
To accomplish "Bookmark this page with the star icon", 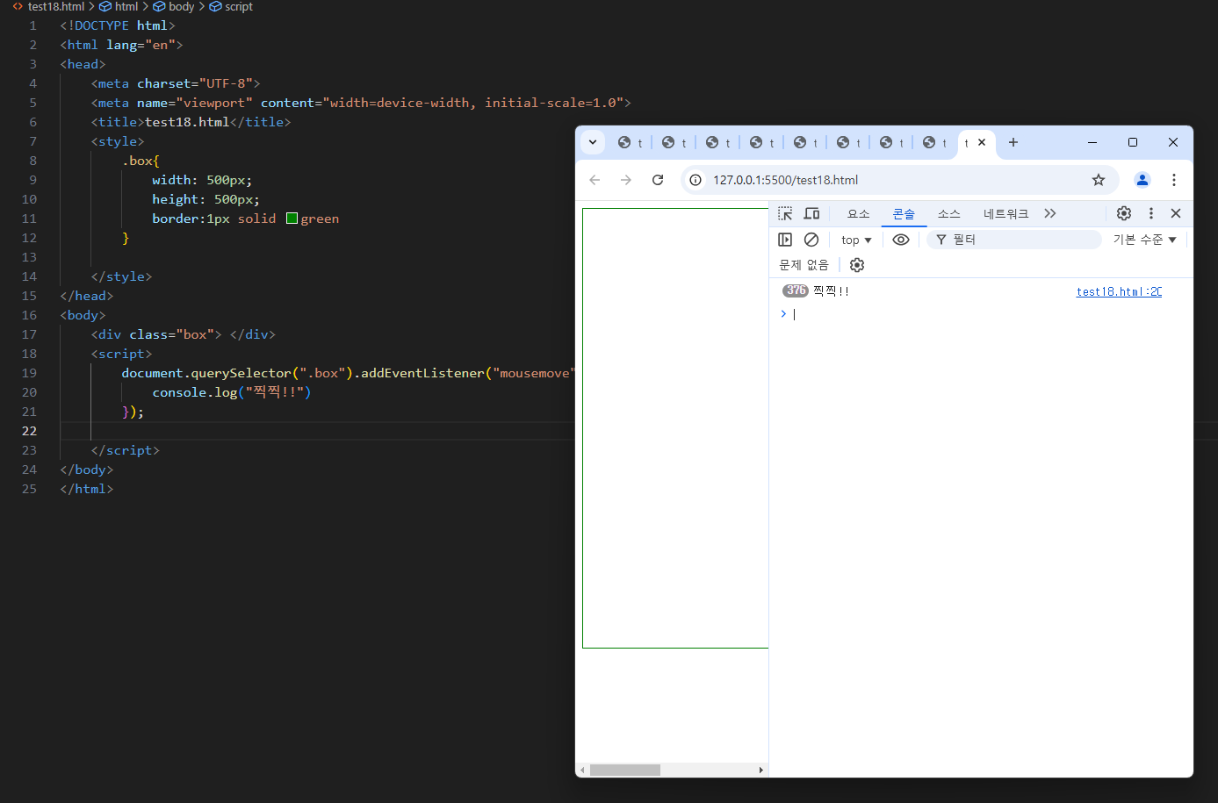I will click(1099, 180).
